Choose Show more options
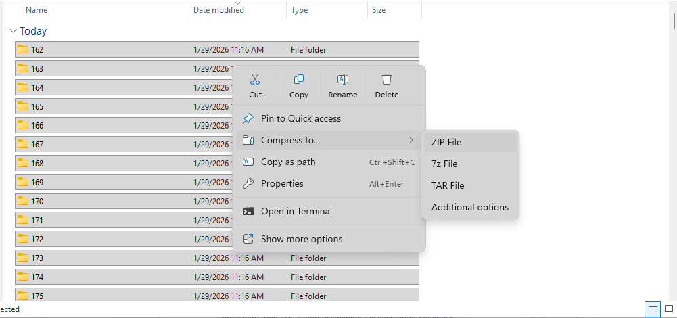 [329, 239]
